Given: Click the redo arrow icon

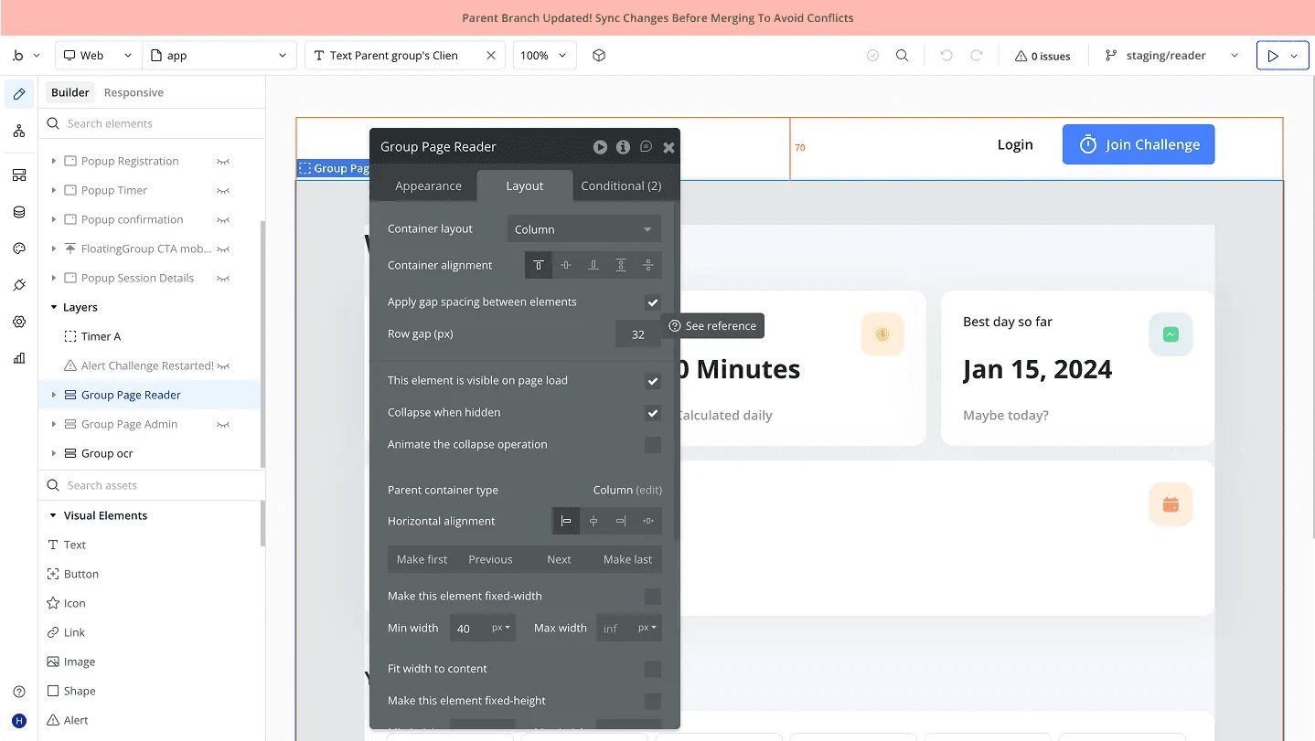Looking at the screenshot, I should 977,56.
